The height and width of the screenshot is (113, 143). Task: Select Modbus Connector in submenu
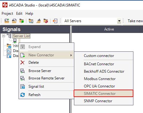104,79
